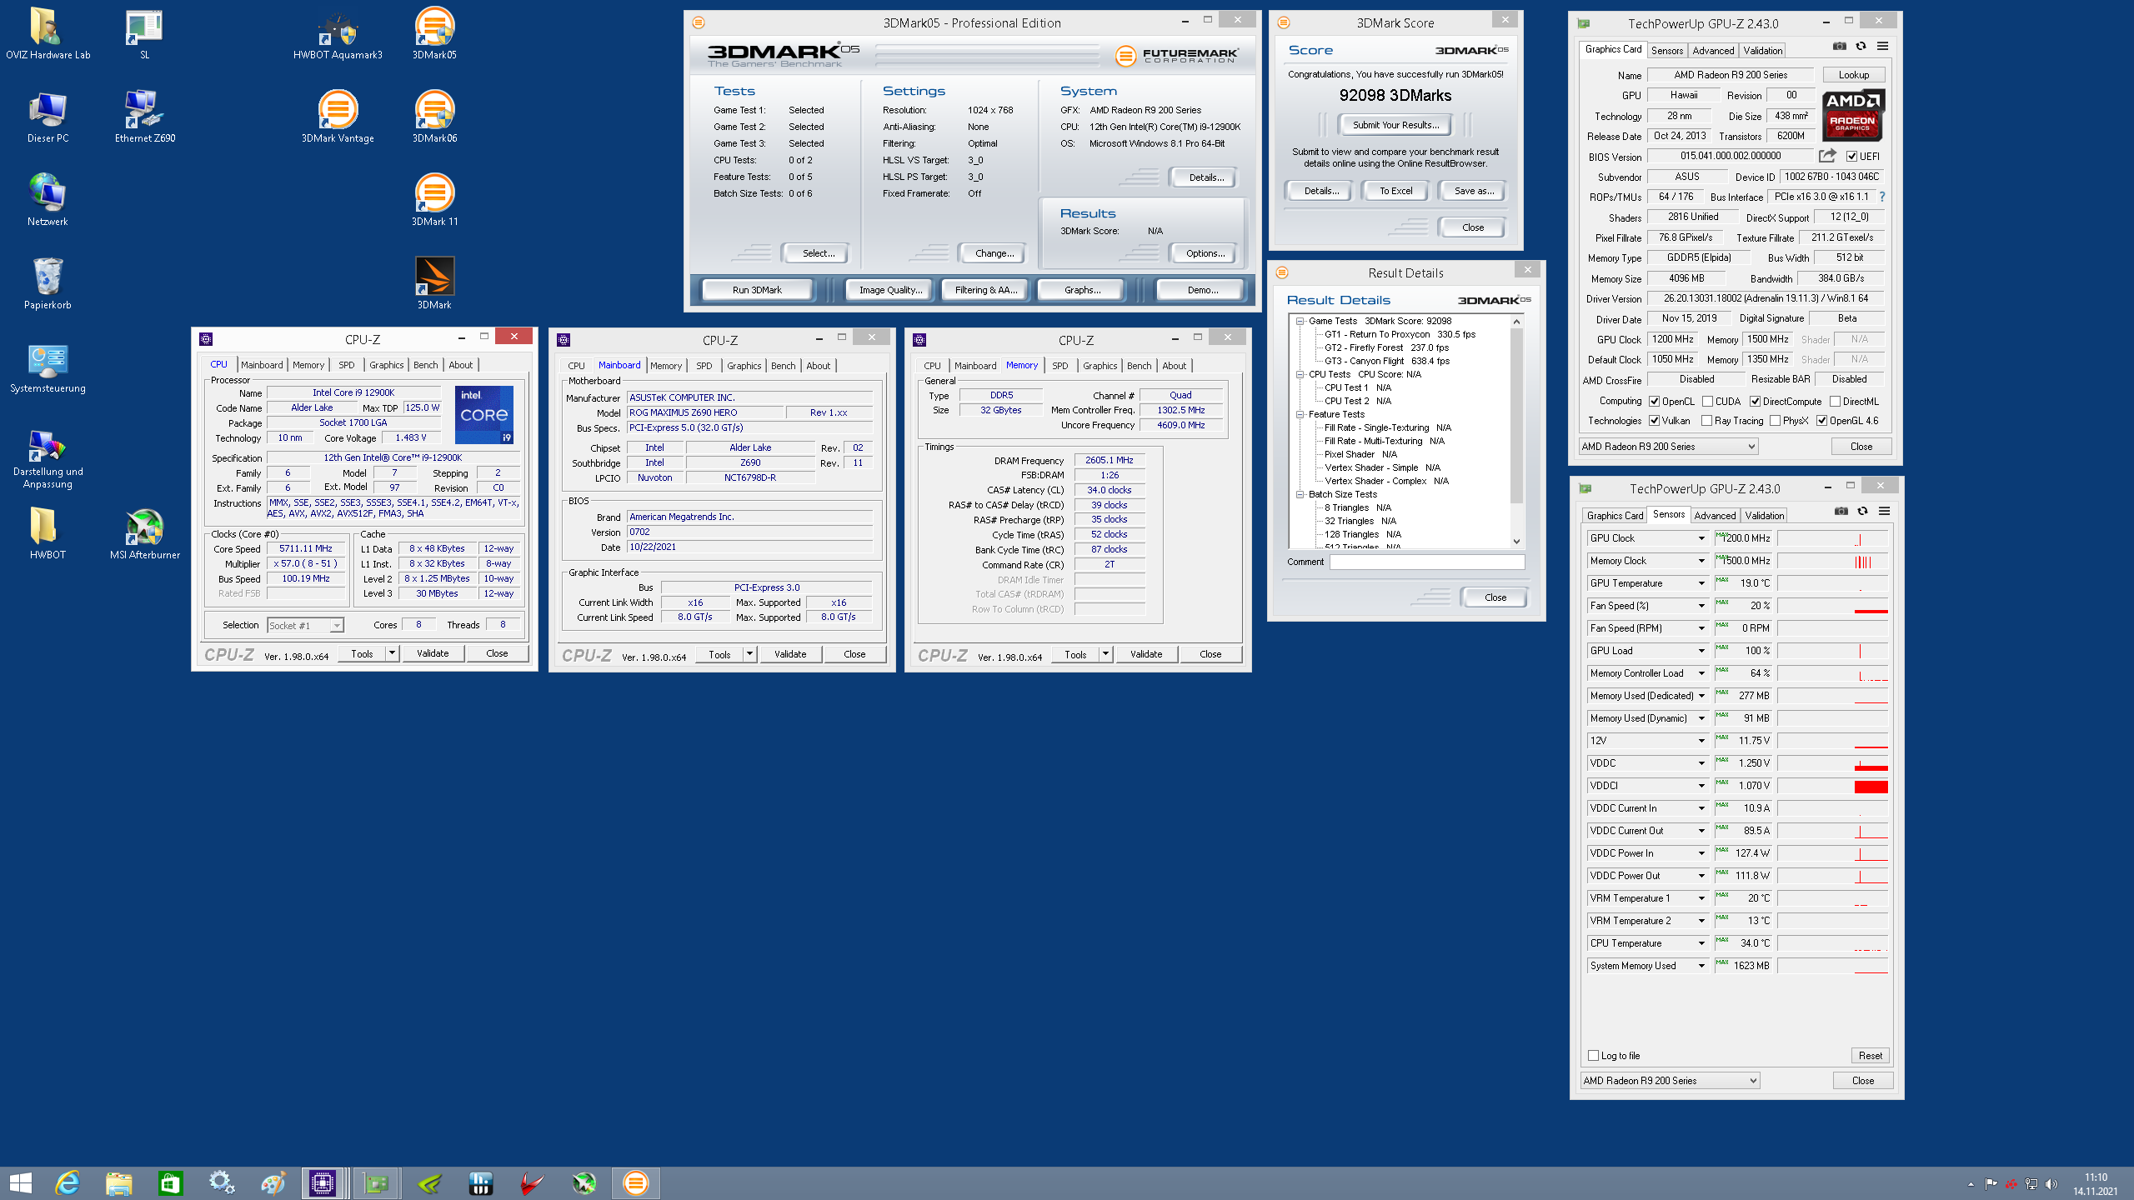
Task: Collapse the Game Tests tree node
Action: point(1300,321)
